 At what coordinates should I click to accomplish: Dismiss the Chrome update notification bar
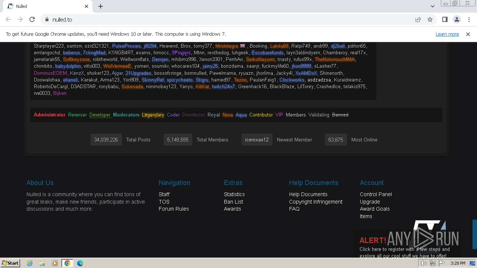click(468, 34)
